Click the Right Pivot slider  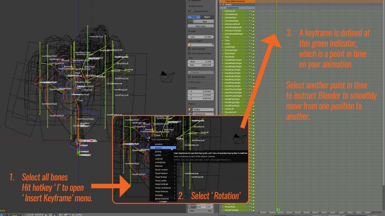coord(201,207)
